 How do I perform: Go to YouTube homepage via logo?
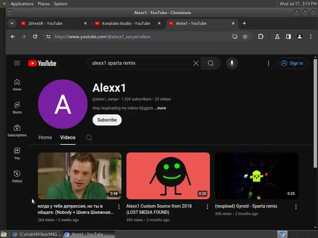(42, 63)
